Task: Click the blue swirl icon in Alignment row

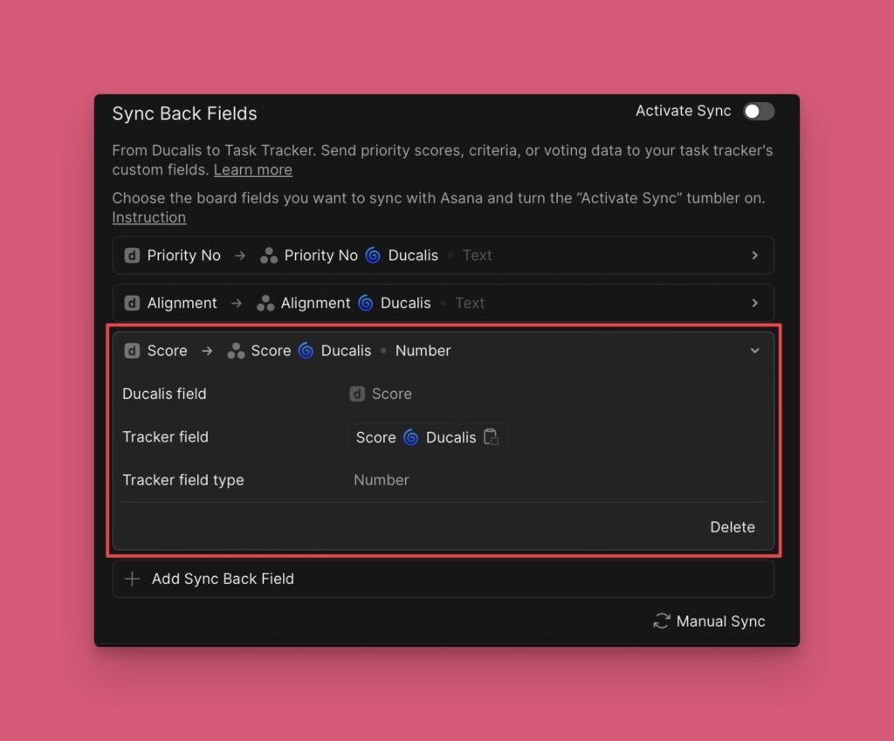Action: (366, 303)
